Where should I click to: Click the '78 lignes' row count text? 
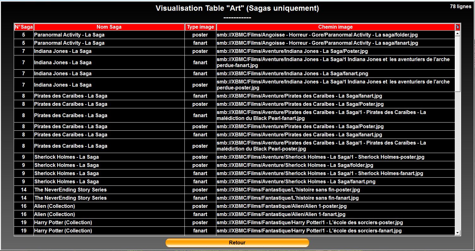[x=460, y=7]
